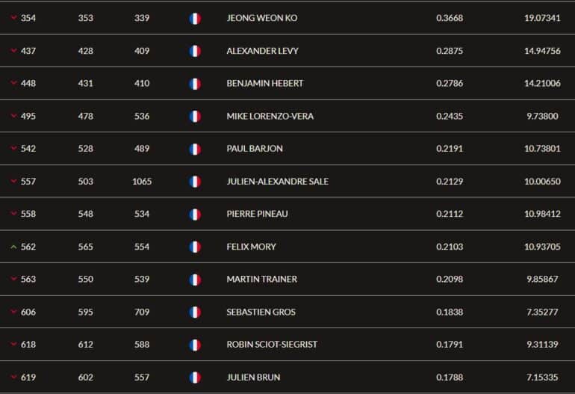Image resolution: width=575 pixels, height=394 pixels.
Task: Click the flag icon next to Julien Brun
Action: pyautogui.click(x=195, y=378)
